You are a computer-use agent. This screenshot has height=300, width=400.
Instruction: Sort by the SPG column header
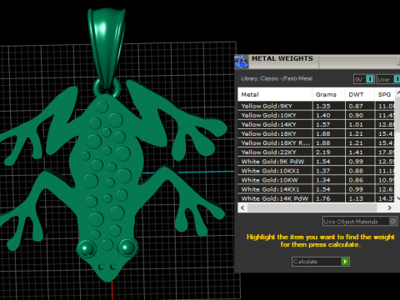[x=384, y=94]
